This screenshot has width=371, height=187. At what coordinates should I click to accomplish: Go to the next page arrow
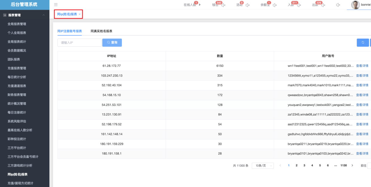[x=352, y=165]
